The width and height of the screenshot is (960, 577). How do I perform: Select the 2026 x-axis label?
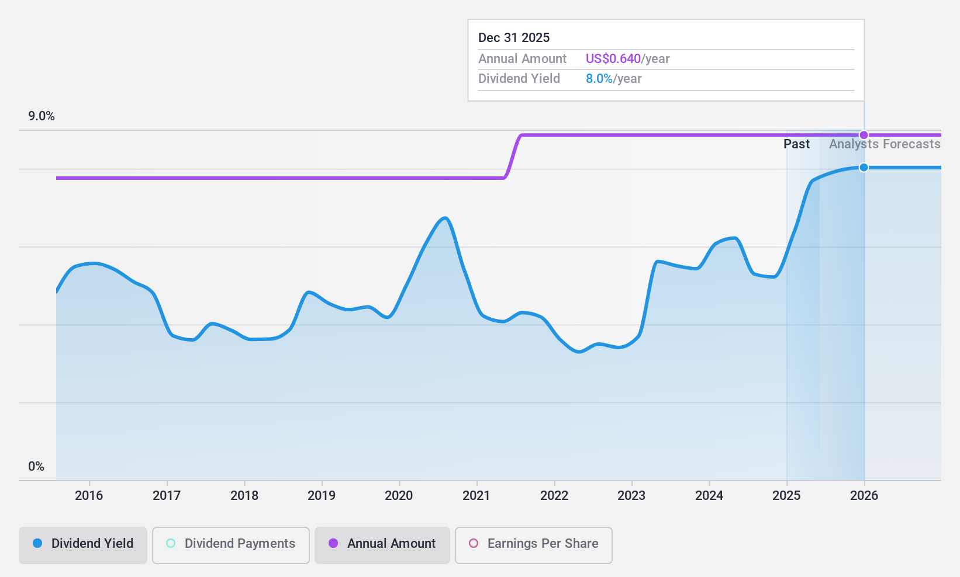click(x=864, y=496)
